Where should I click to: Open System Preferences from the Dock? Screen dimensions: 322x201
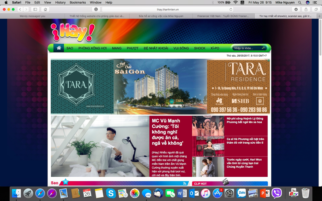[x=229, y=193]
